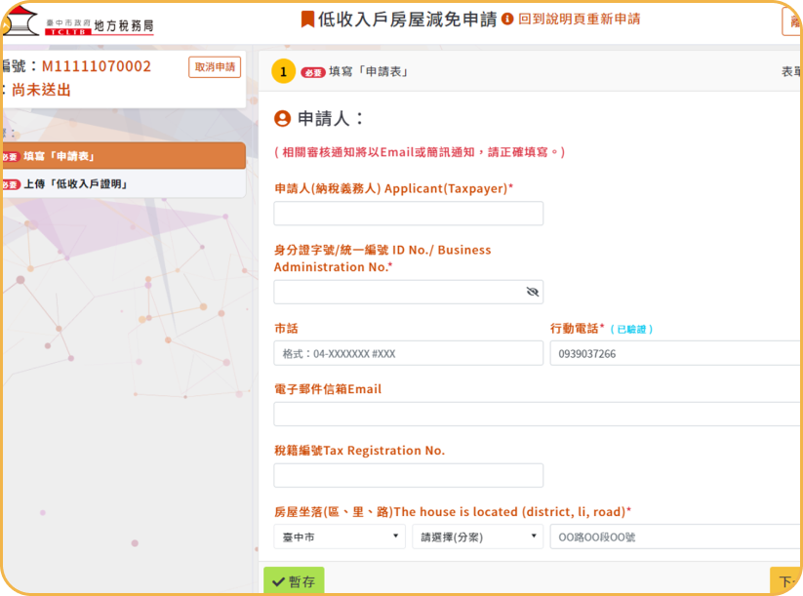Expand the 請選擇(分案) district dropdown
Viewport: 803px width, 596px height.
click(x=477, y=536)
